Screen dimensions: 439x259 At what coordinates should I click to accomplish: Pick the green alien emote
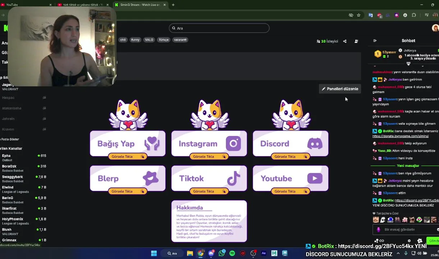[419, 219]
